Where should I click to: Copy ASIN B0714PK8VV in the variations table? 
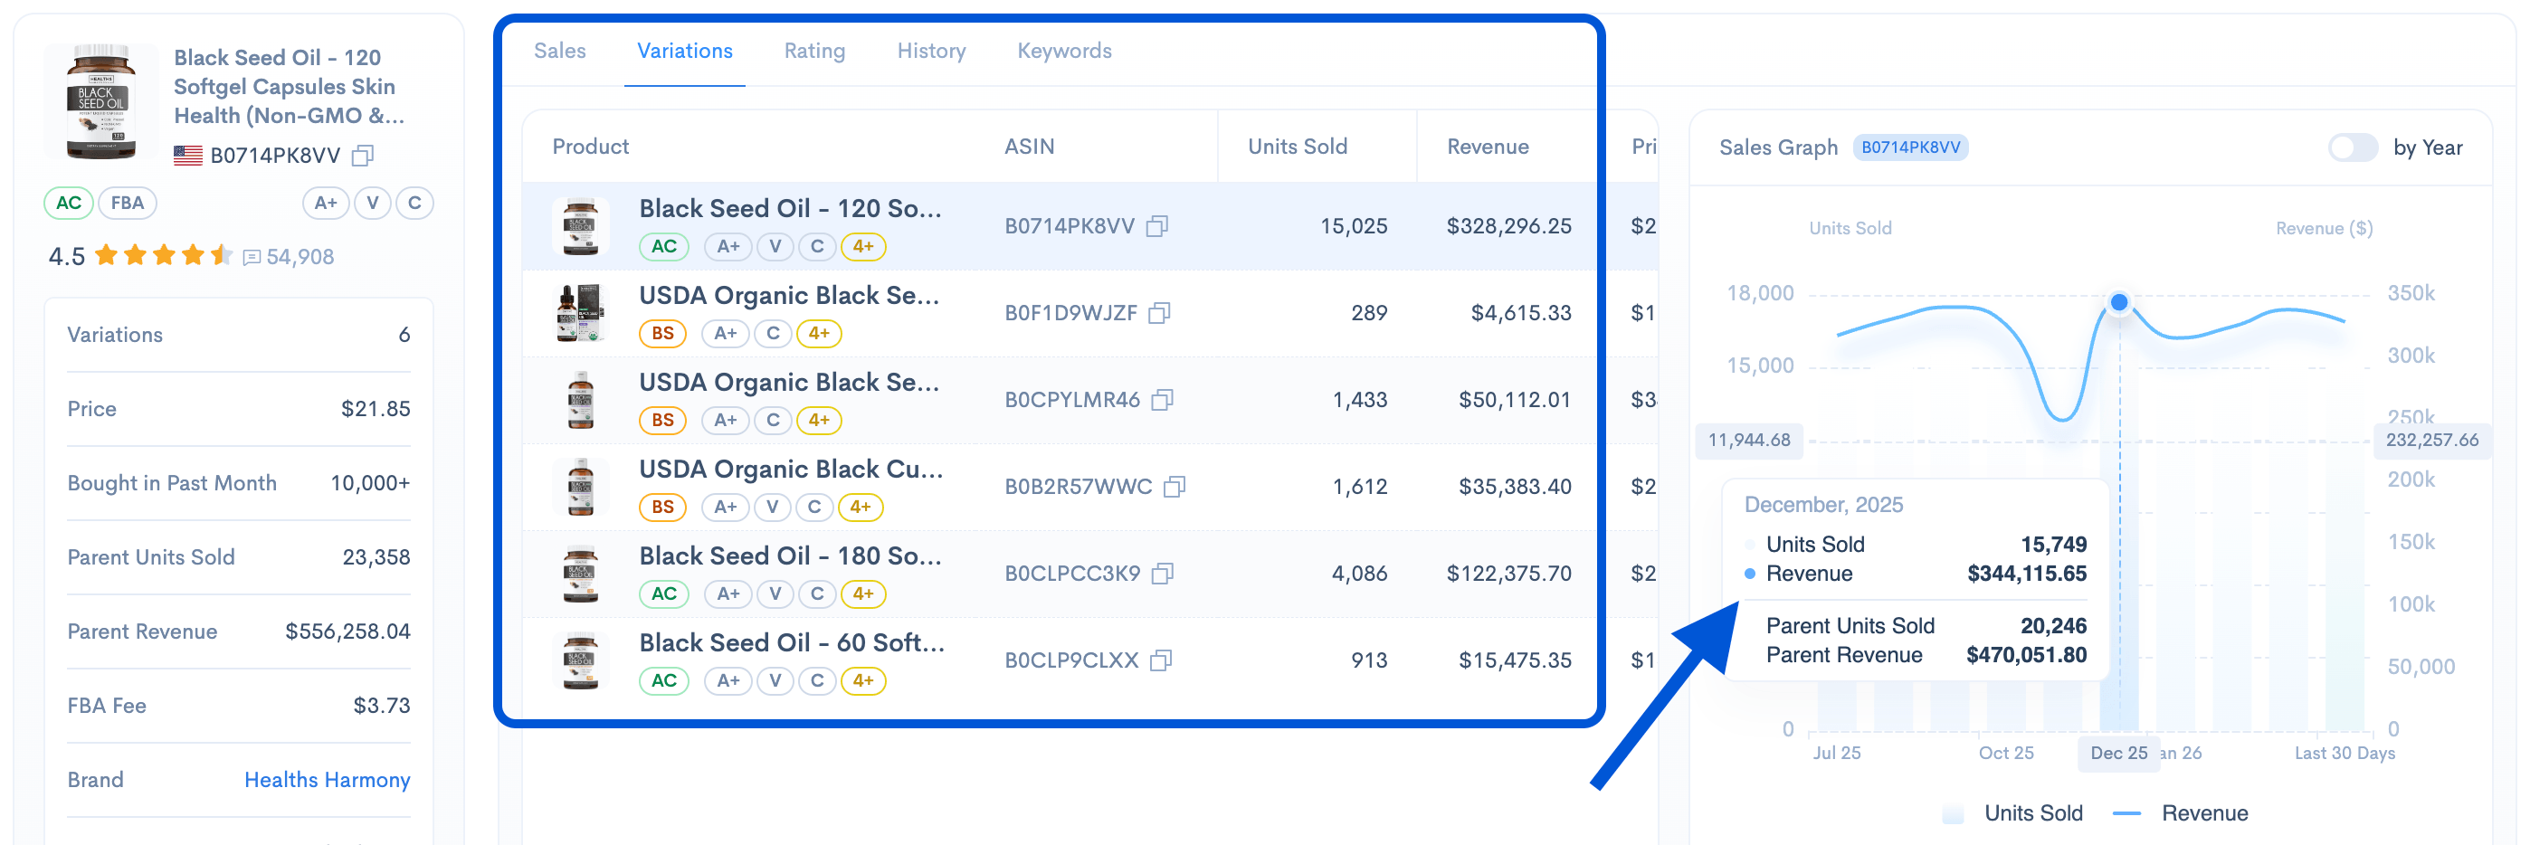1157,226
